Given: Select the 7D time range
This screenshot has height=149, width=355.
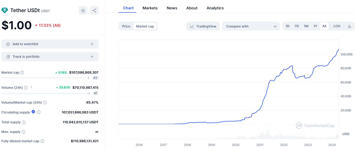Looking at the screenshot, I should [297, 26].
